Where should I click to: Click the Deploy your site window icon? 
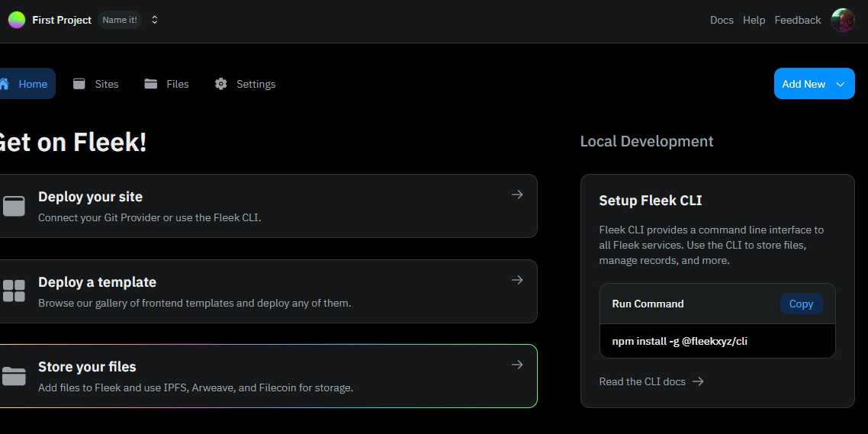point(14,206)
